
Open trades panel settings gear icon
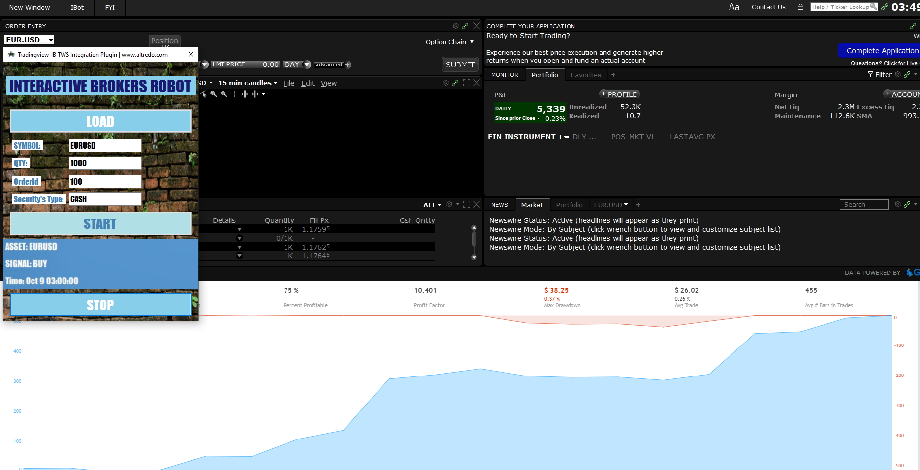click(449, 204)
